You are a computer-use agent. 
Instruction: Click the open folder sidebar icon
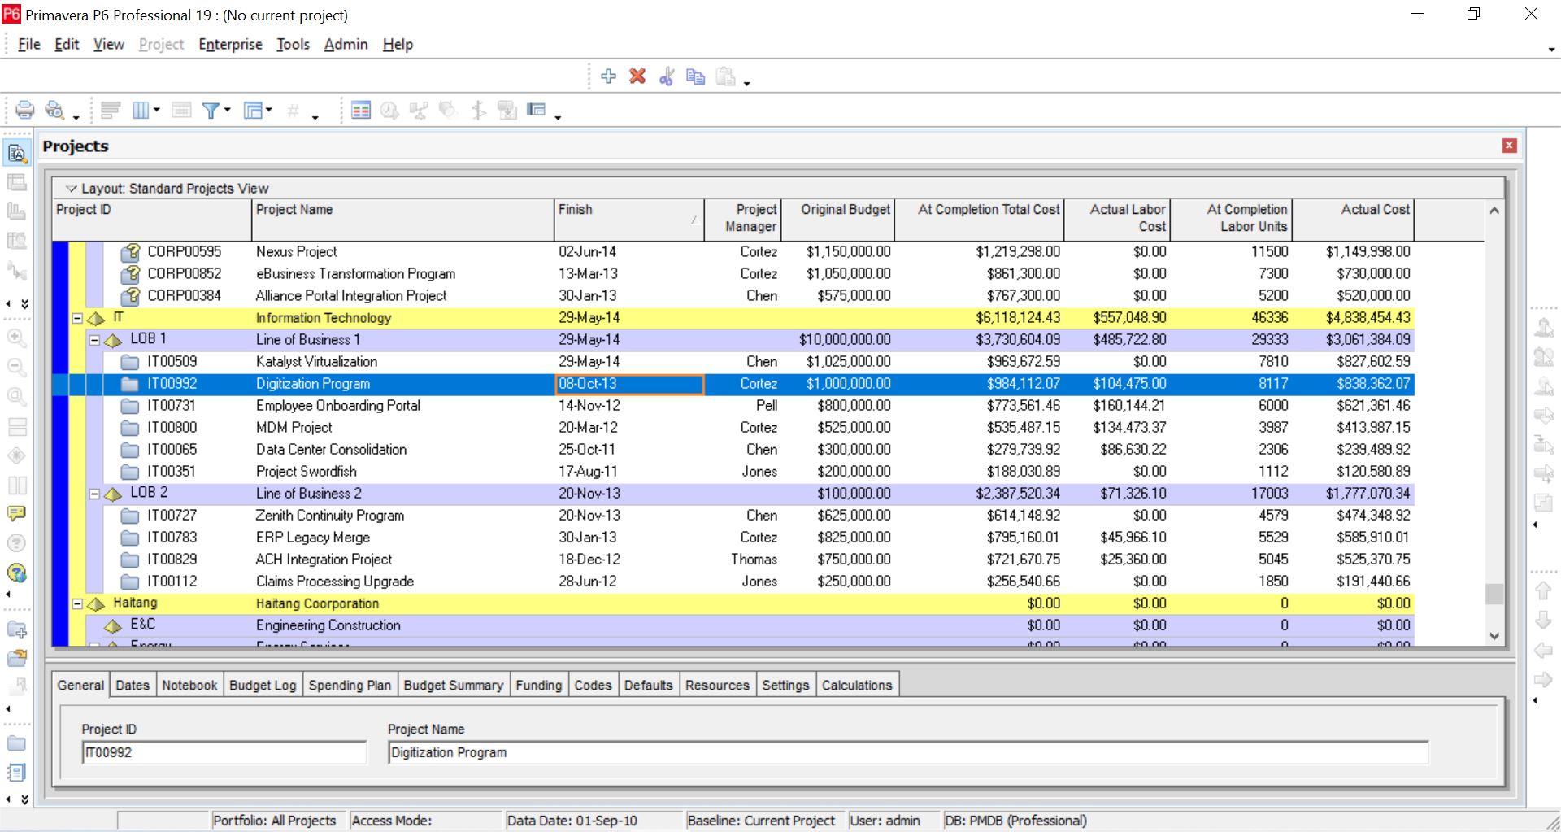point(16,658)
